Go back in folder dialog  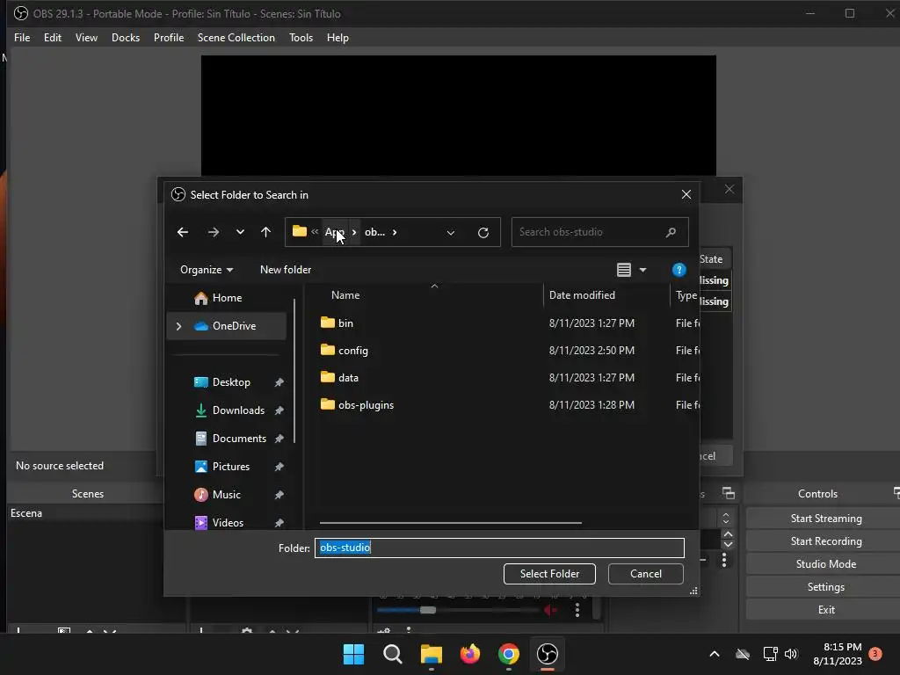183,232
